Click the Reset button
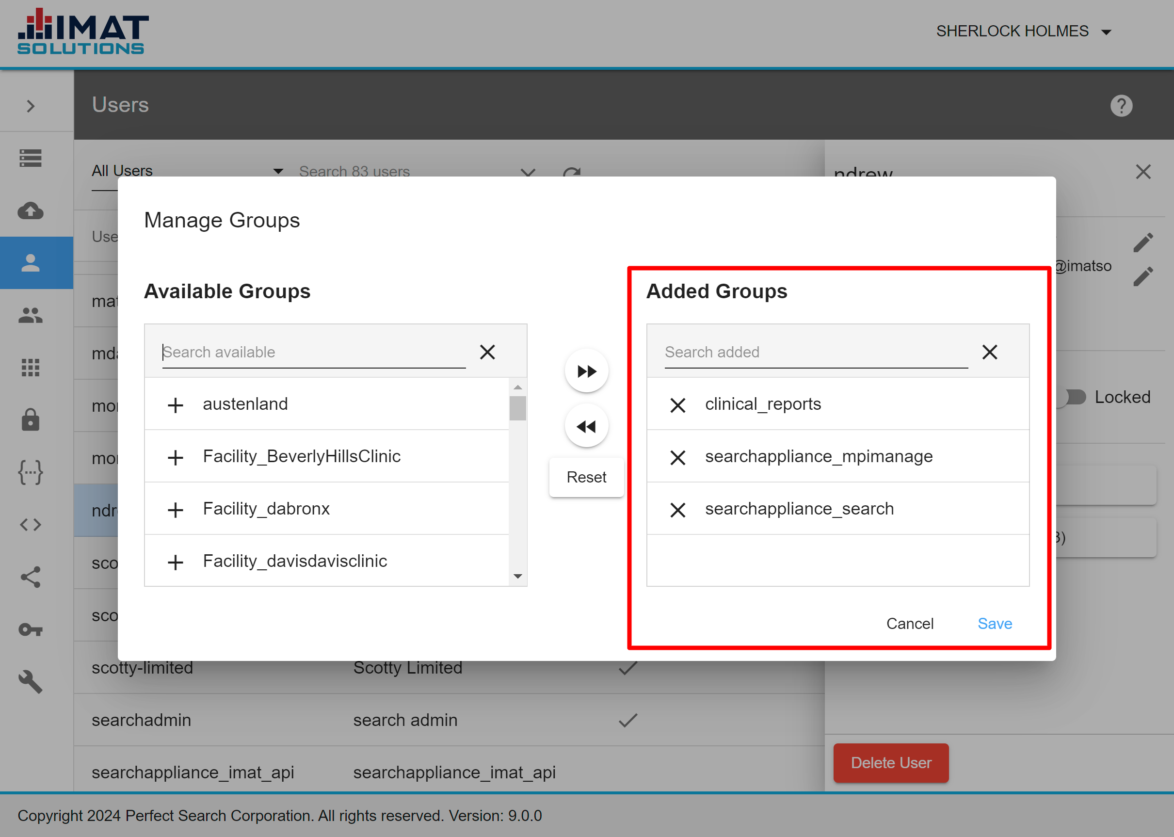The width and height of the screenshot is (1174, 837). click(x=586, y=477)
